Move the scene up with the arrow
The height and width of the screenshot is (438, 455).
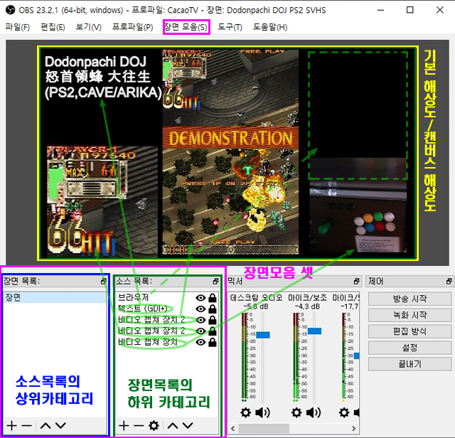pos(45,426)
